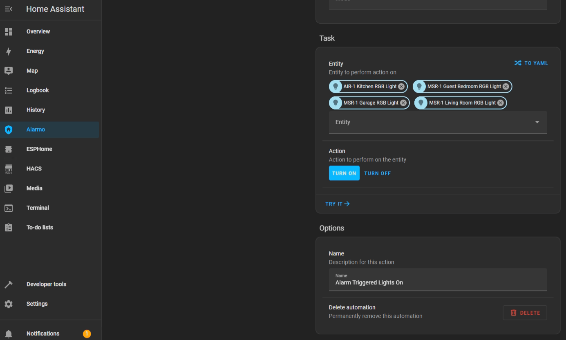
Task: Remove the MSR-1 Guest Bedroom RGB Light chip
Action: 506,87
